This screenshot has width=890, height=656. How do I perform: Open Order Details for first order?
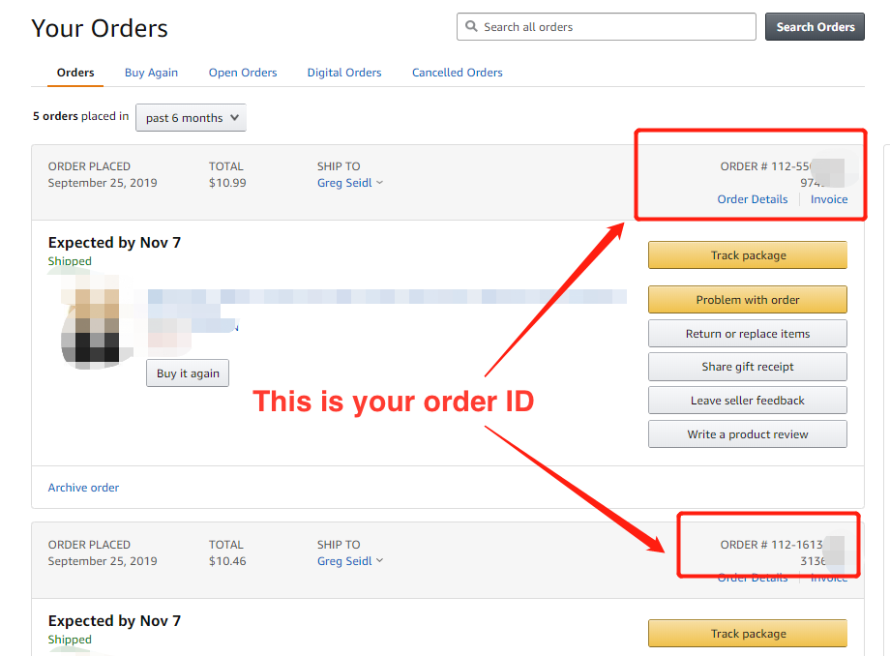point(752,199)
